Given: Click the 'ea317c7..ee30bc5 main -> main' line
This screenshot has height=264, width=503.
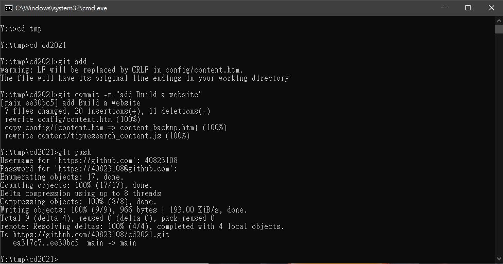Looking at the screenshot, I should [75, 243].
